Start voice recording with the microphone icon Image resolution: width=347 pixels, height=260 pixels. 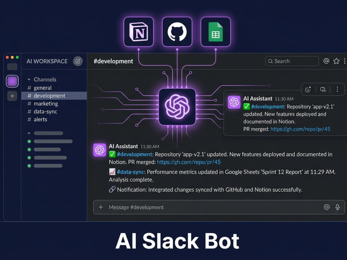(338, 207)
